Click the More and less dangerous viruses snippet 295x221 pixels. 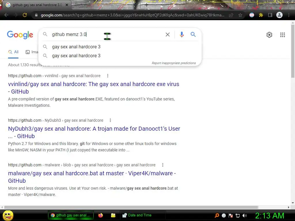(93, 191)
